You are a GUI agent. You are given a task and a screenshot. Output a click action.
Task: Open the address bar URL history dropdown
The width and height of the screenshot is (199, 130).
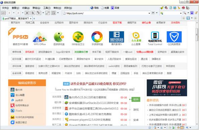coord(149,13)
